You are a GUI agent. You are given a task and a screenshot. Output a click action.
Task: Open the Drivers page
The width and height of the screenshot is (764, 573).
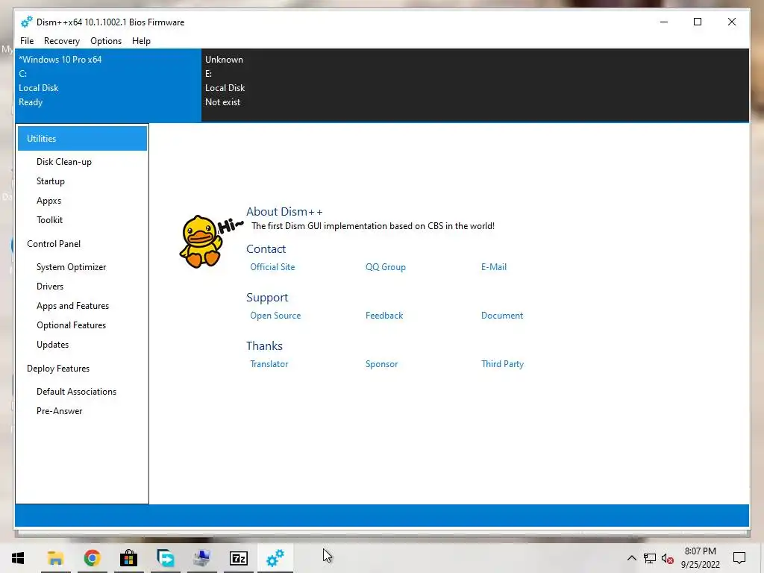[50, 286]
